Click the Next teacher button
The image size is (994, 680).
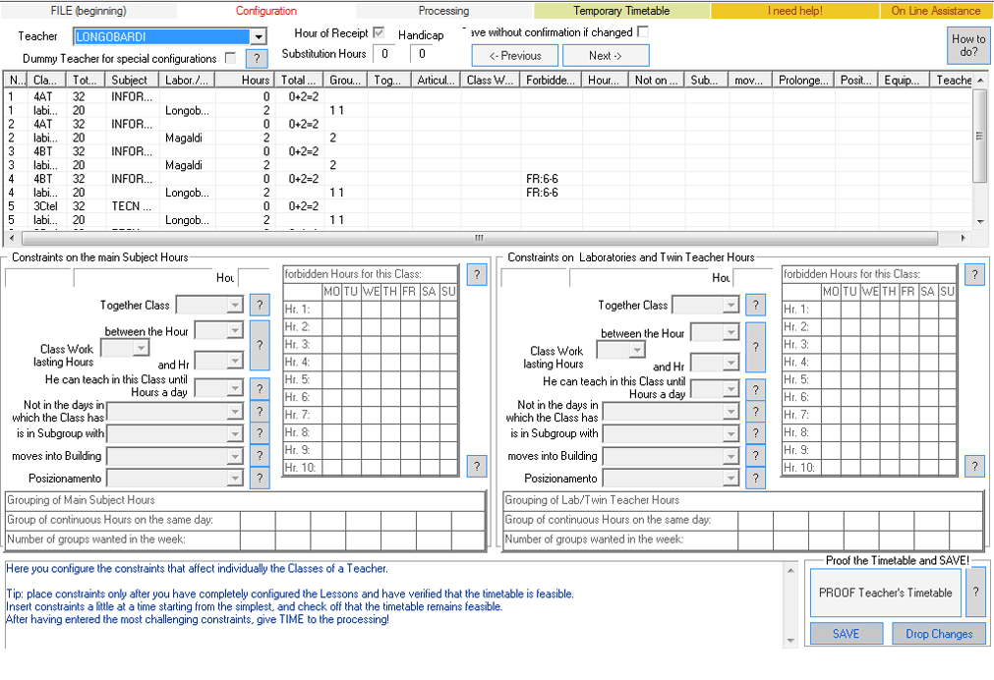[x=606, y=56]
